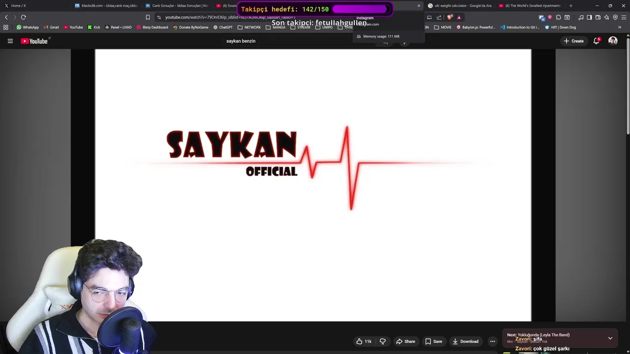Open the Brave VPN shield icon
630x354 pixels.
(615, 17)
